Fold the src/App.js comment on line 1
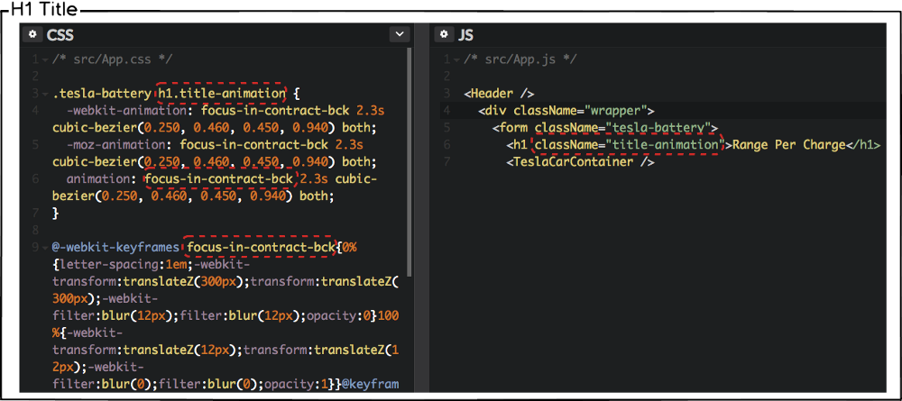902x401 pixels. tap(456, 59)
